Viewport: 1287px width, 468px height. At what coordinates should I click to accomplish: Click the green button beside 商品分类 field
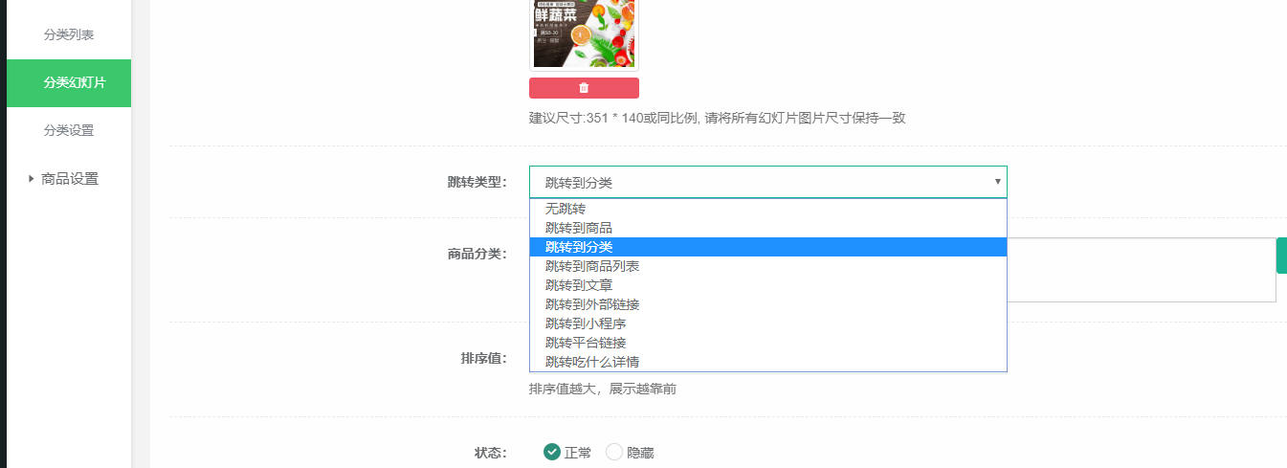tap(1281, 256)
